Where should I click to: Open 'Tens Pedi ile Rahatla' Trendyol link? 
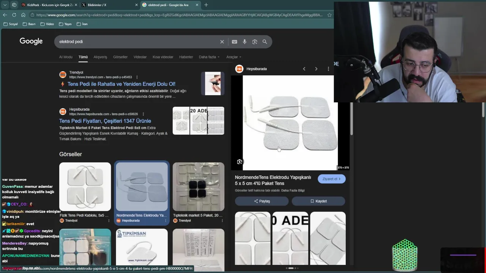pyautogui.click(x=121, y=84)
